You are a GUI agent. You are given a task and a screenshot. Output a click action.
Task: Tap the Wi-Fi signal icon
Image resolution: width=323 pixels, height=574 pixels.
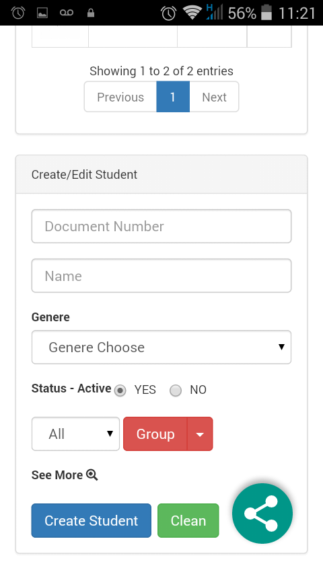(x=192, y=13)
